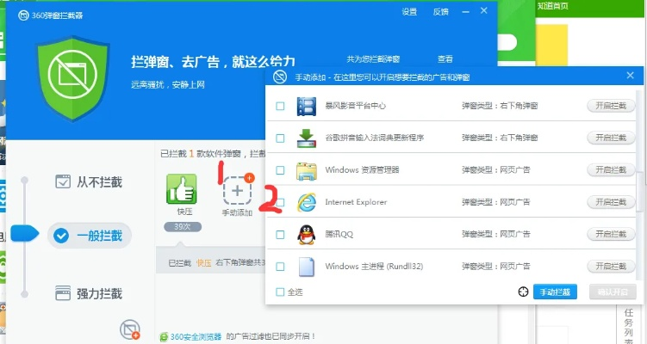The image size is (647, 344).
Task: Click 开启拦截 for 腾讯QQ
Action: [x=611, y=235]
